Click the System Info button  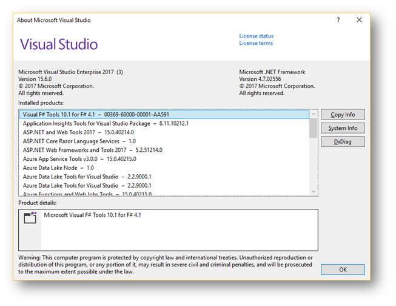coord(343,128)
